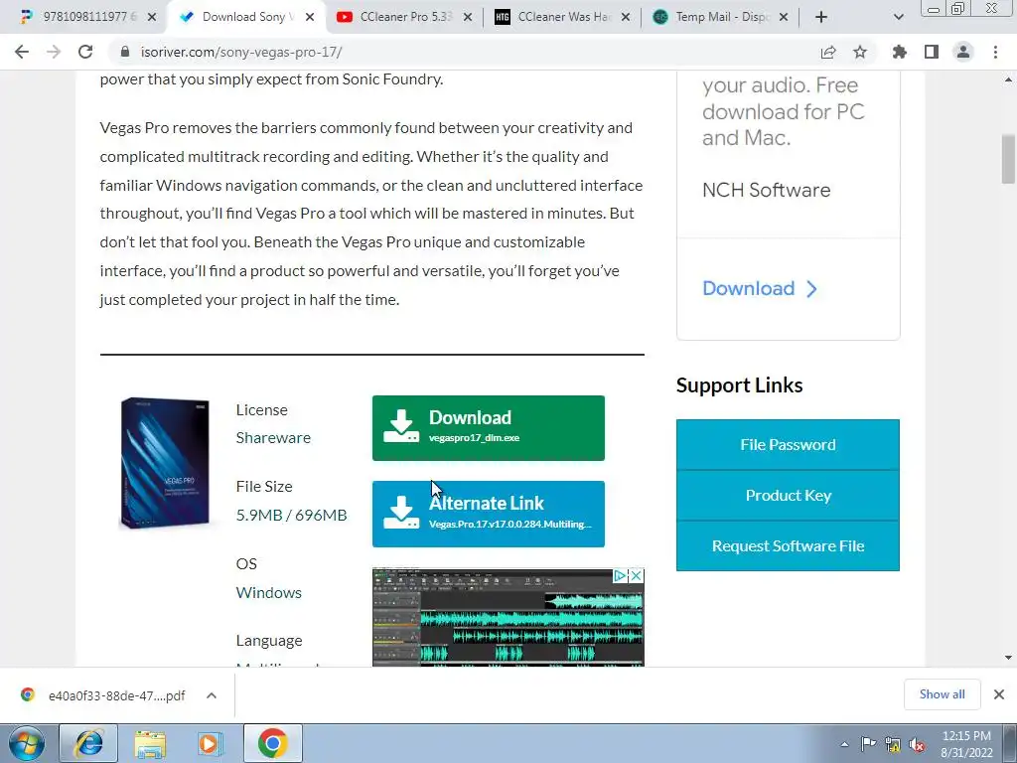Viewport: 1017px width, 763px height.
Task: Click the NCH Software ad Download link
Action: click(x=760, y=288)
